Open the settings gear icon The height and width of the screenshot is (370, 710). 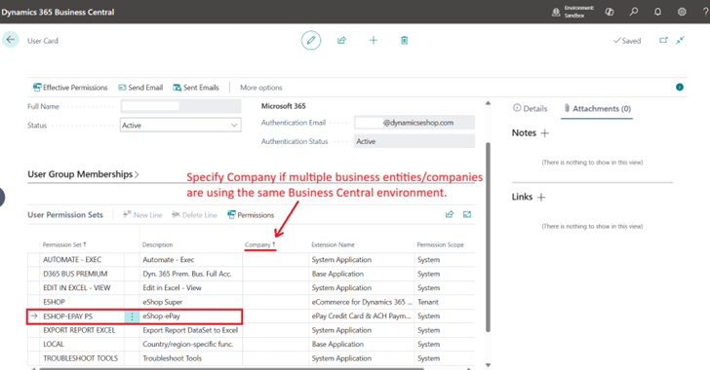point(682,12)
